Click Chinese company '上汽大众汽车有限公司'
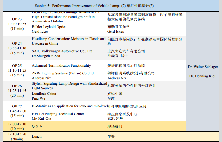 point(126,51)
